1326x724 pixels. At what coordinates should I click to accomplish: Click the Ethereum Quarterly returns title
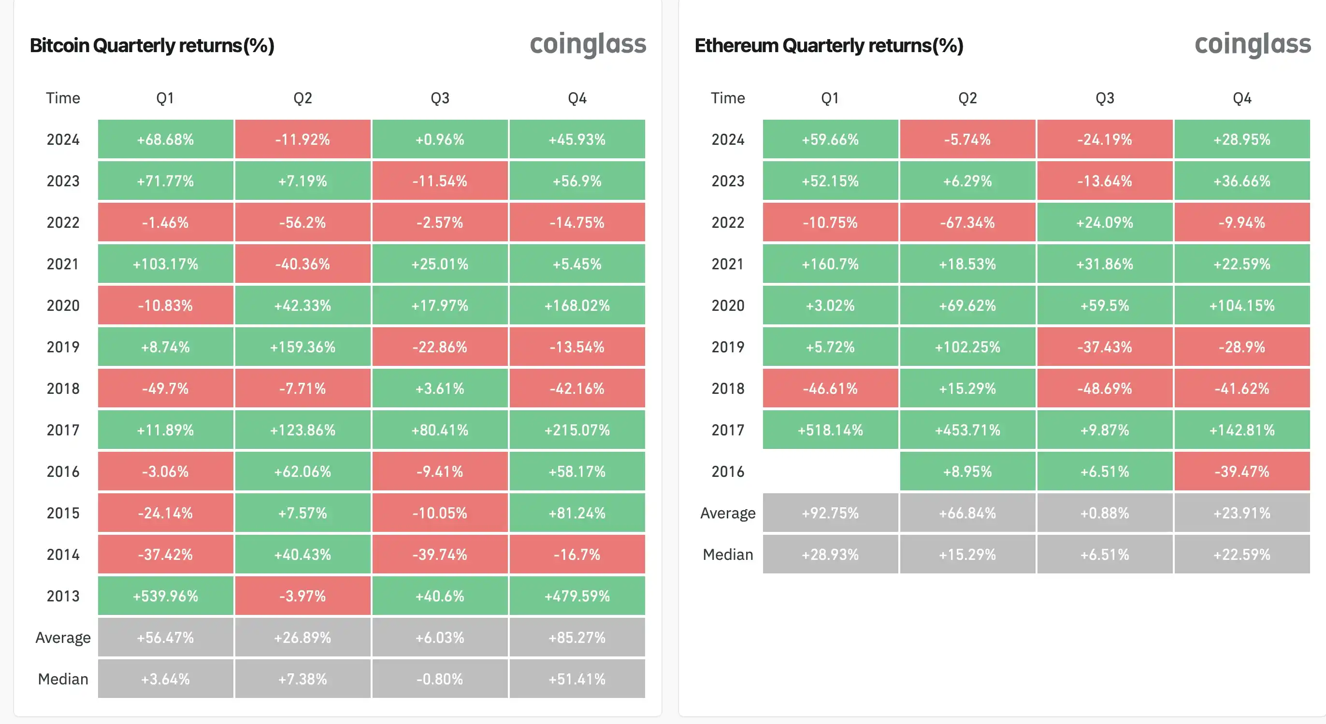pos(829,46)
